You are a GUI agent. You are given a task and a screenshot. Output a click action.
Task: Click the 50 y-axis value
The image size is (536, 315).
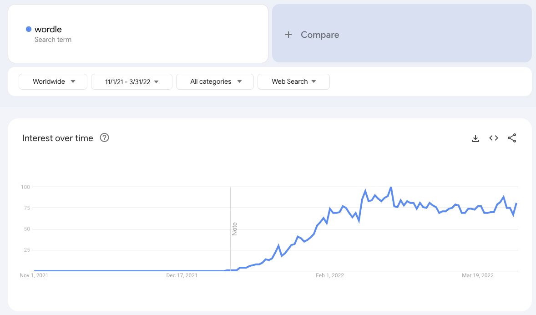pos(27,229)
